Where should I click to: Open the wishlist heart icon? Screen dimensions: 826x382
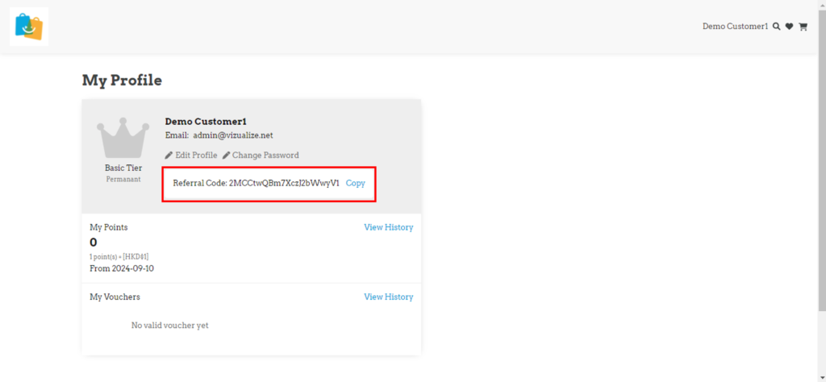(789, 27)
